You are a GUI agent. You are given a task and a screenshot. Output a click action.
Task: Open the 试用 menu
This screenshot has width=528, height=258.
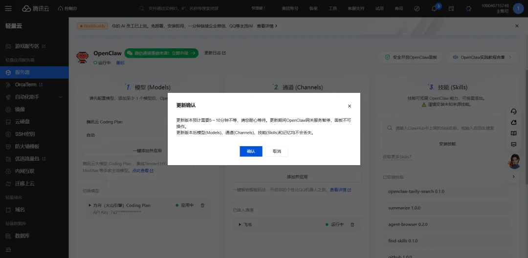[x=379, y=8]
